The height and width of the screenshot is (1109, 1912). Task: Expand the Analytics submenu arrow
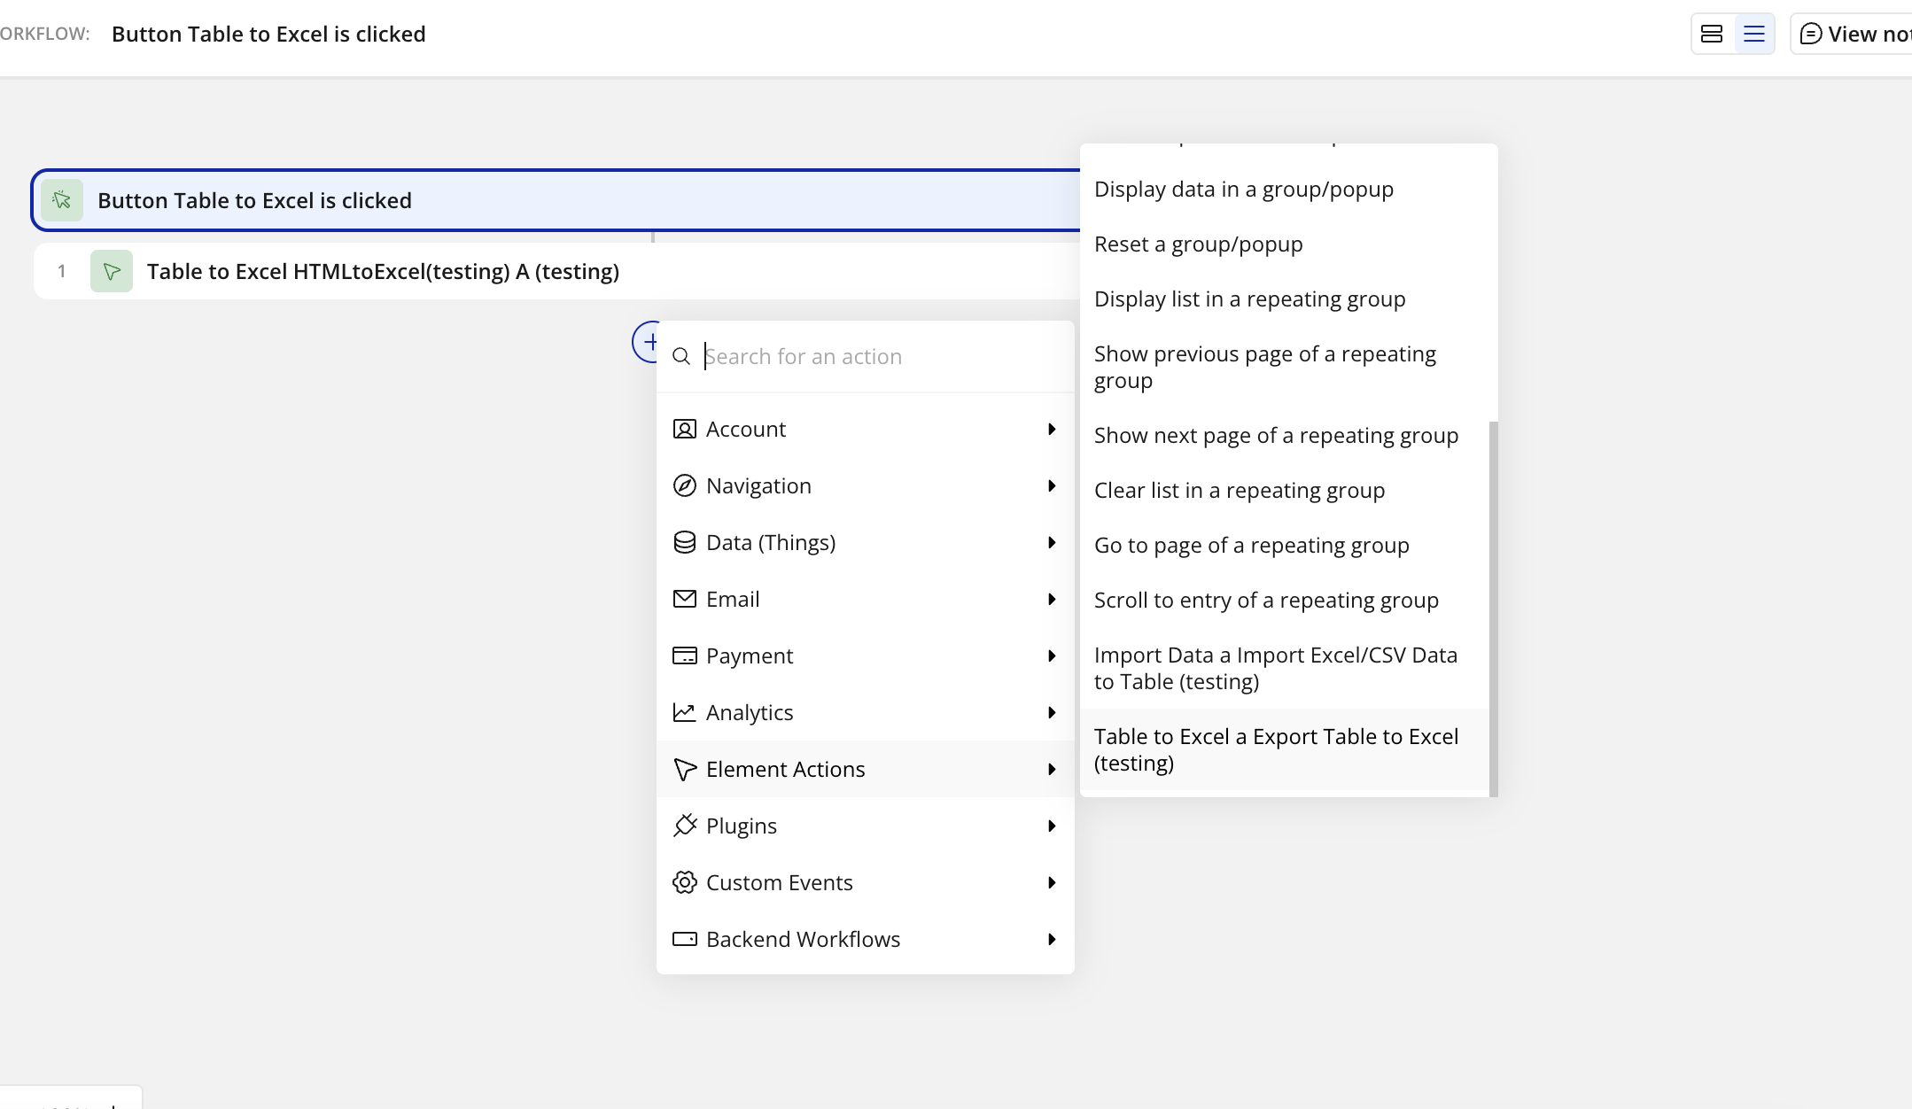pyautogui.click(x=1052, y=713)
